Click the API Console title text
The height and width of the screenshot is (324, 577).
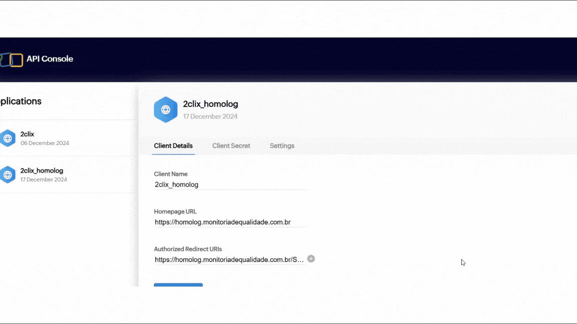point(50,59)
